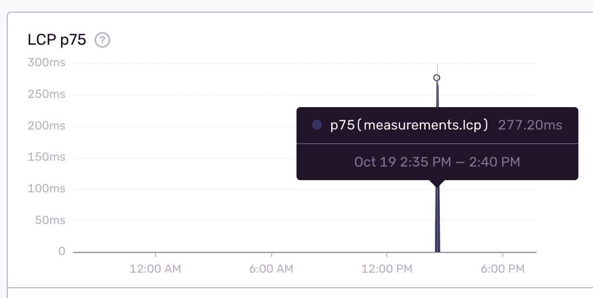Click the LCP p75 chart title
This screenshot has width=593, height=298.
click(x=57, y=40)
